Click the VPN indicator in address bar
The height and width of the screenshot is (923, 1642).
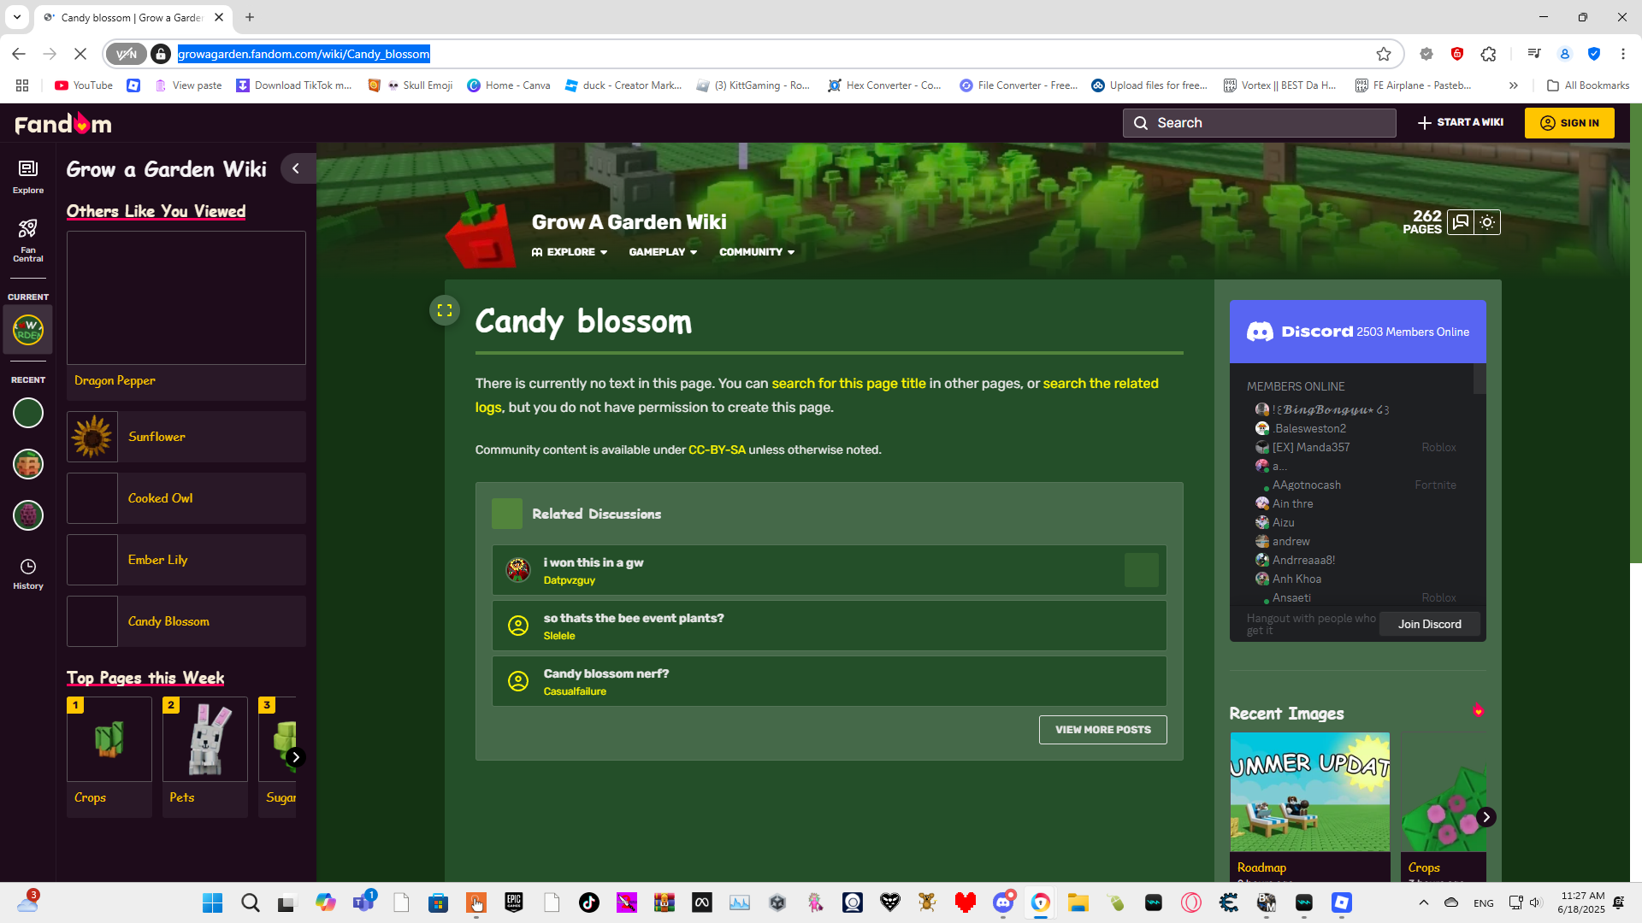[127, 54]
